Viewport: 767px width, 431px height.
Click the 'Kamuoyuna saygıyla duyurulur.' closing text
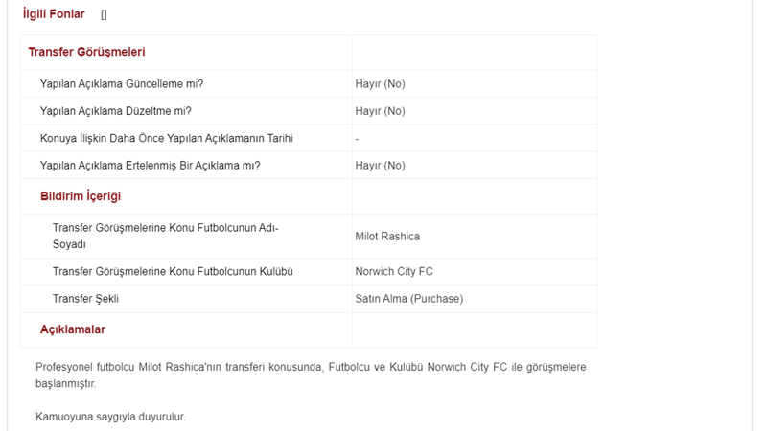110,417
